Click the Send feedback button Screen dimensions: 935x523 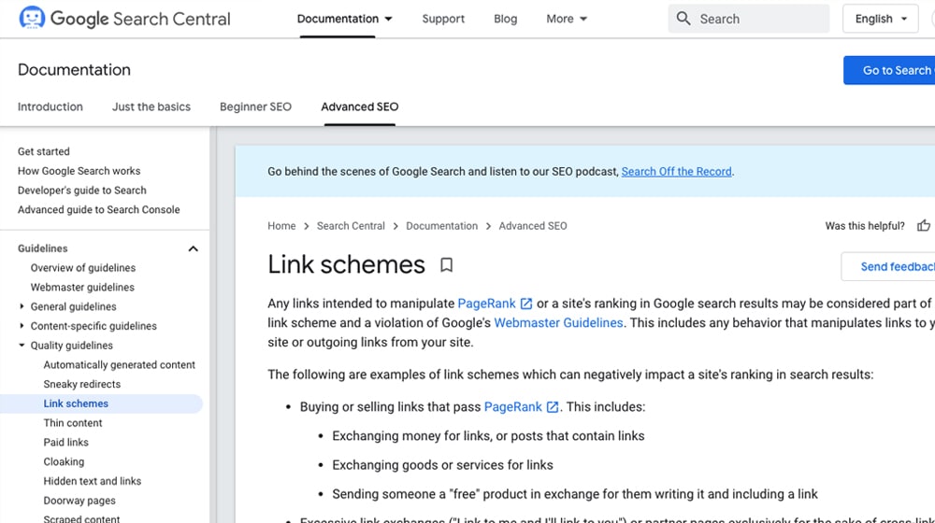(x=888, y=266)
